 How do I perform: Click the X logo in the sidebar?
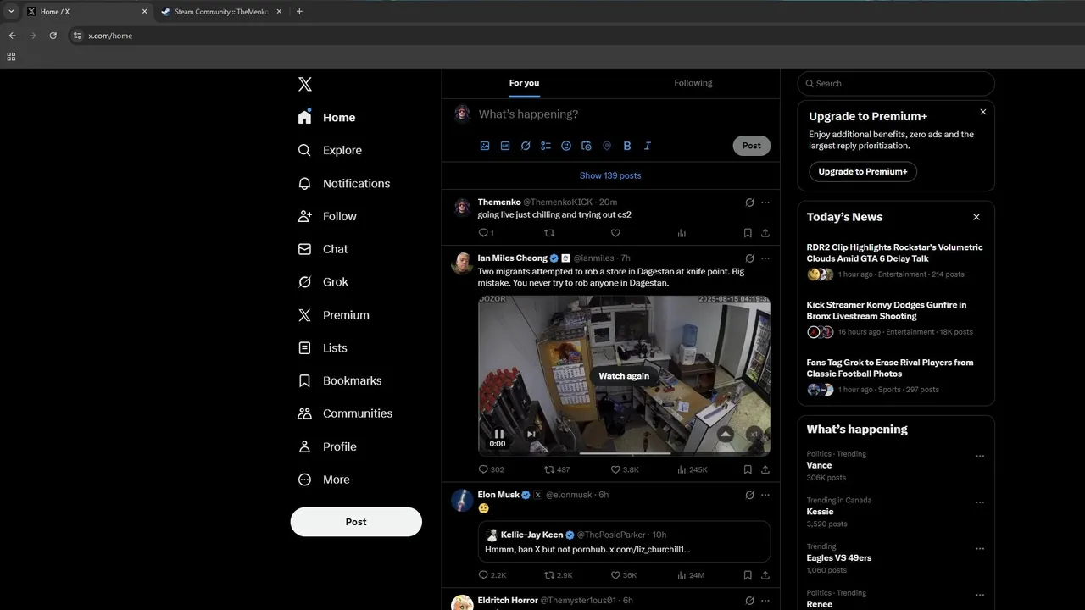tap(305, 84)
